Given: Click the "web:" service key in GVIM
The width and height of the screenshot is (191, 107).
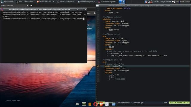Looking at the screenshot, I should pos(104,36).
